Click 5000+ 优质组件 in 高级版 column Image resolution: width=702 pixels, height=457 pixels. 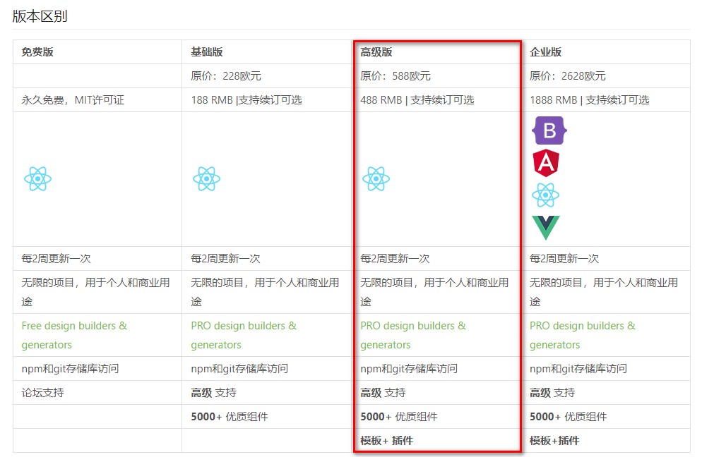click(399, 417)
